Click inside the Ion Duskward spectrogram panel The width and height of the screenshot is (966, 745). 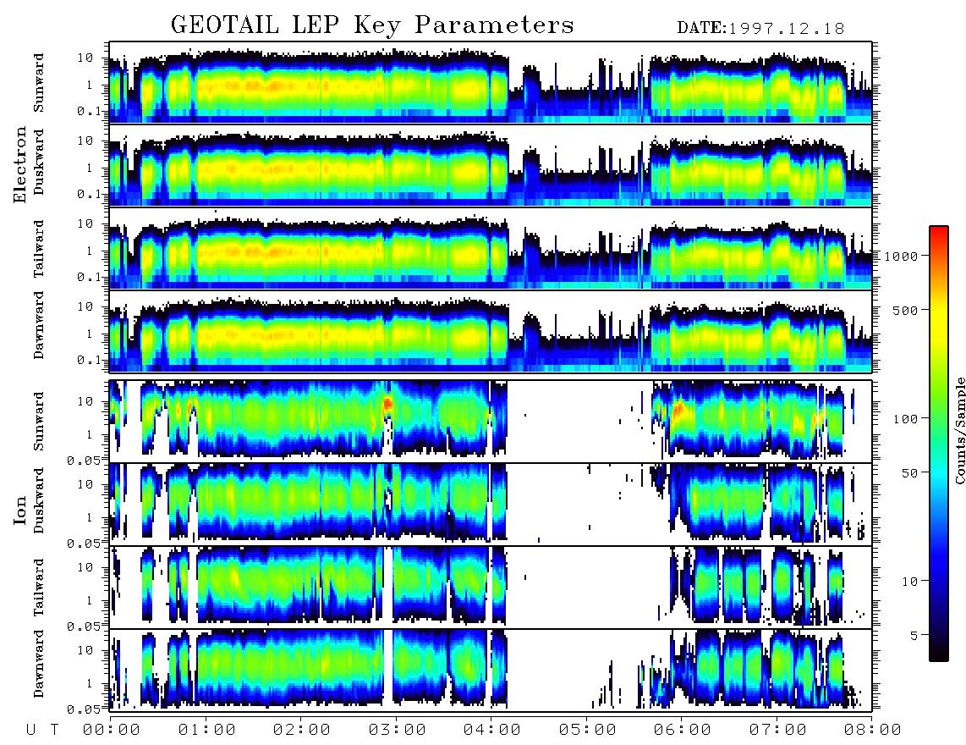point(491,504)
